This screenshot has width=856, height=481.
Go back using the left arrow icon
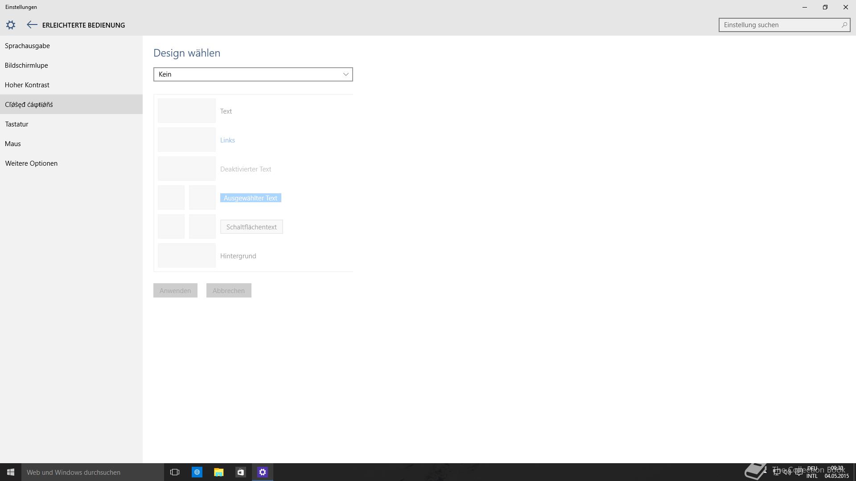(x=32, y=25)
